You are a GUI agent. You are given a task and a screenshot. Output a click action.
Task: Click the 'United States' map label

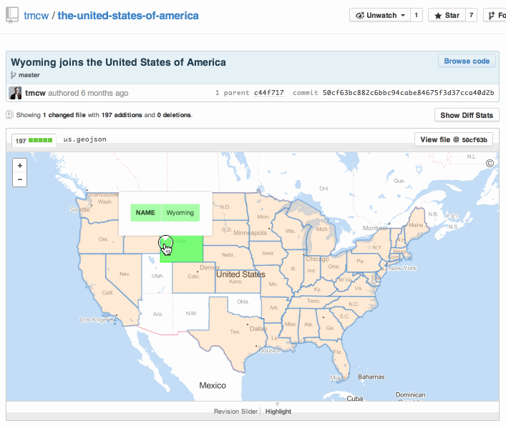[240, 274]
